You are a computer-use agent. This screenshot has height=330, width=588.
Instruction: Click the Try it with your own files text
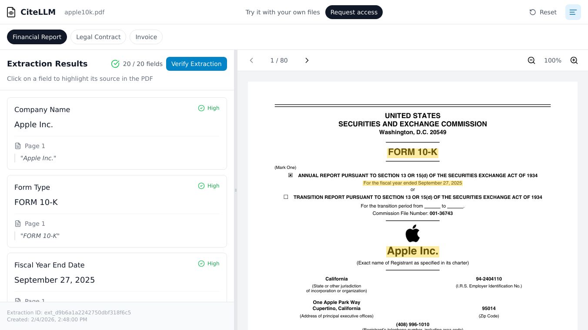[283, 12]
